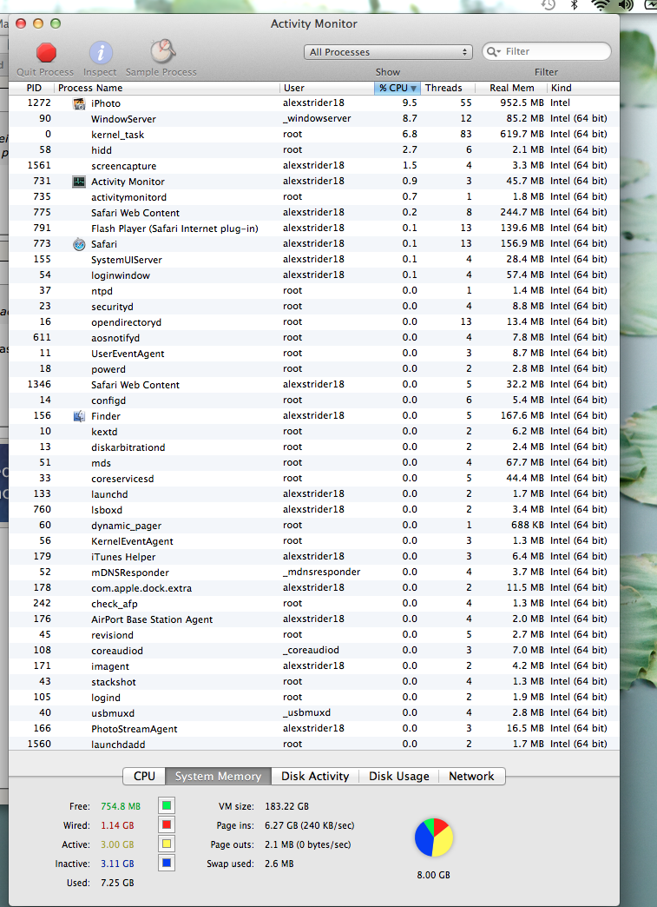Sort by the Process Name column header

tap(168, 88)
